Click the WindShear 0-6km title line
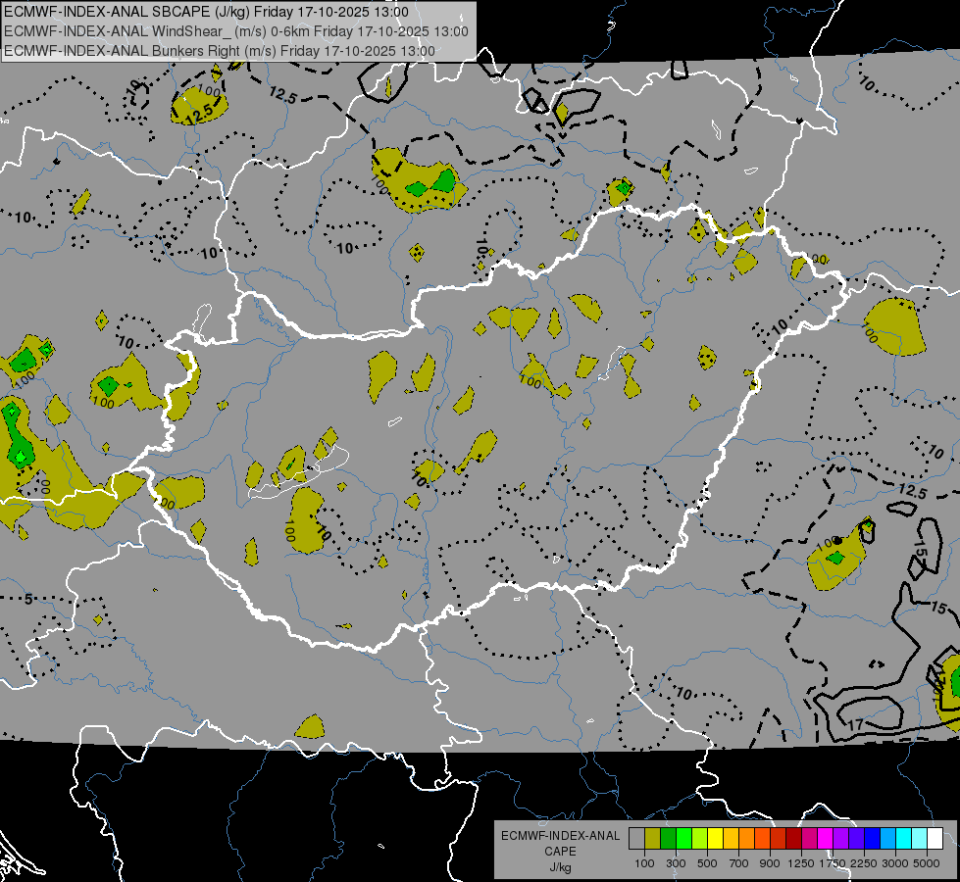The height and width of the screenshot is (882, 960). point(235,31)
